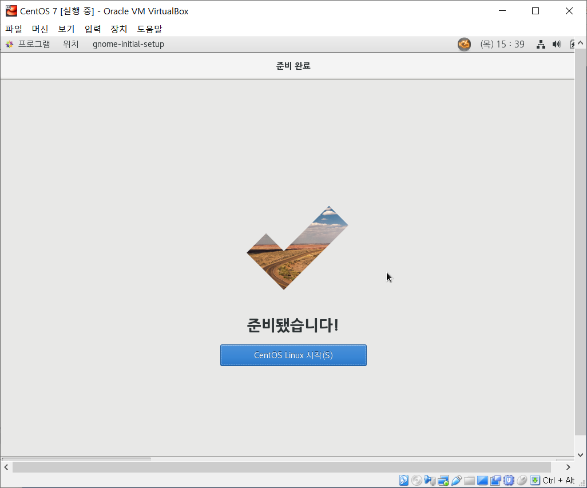Open the 입력 menu
This screenshot has width=587, height=488.
point(93,29)
